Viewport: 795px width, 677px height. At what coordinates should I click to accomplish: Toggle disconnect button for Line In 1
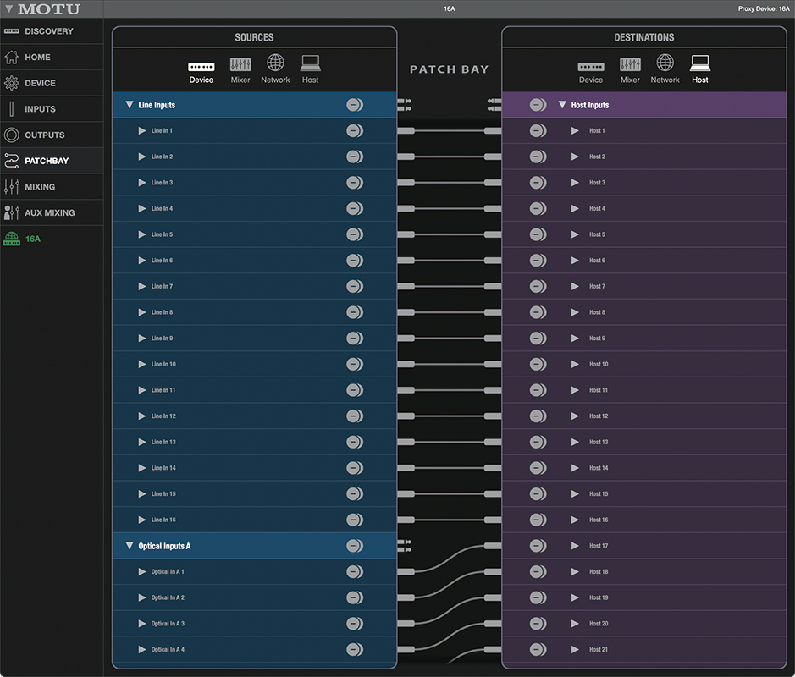point(355,130)
